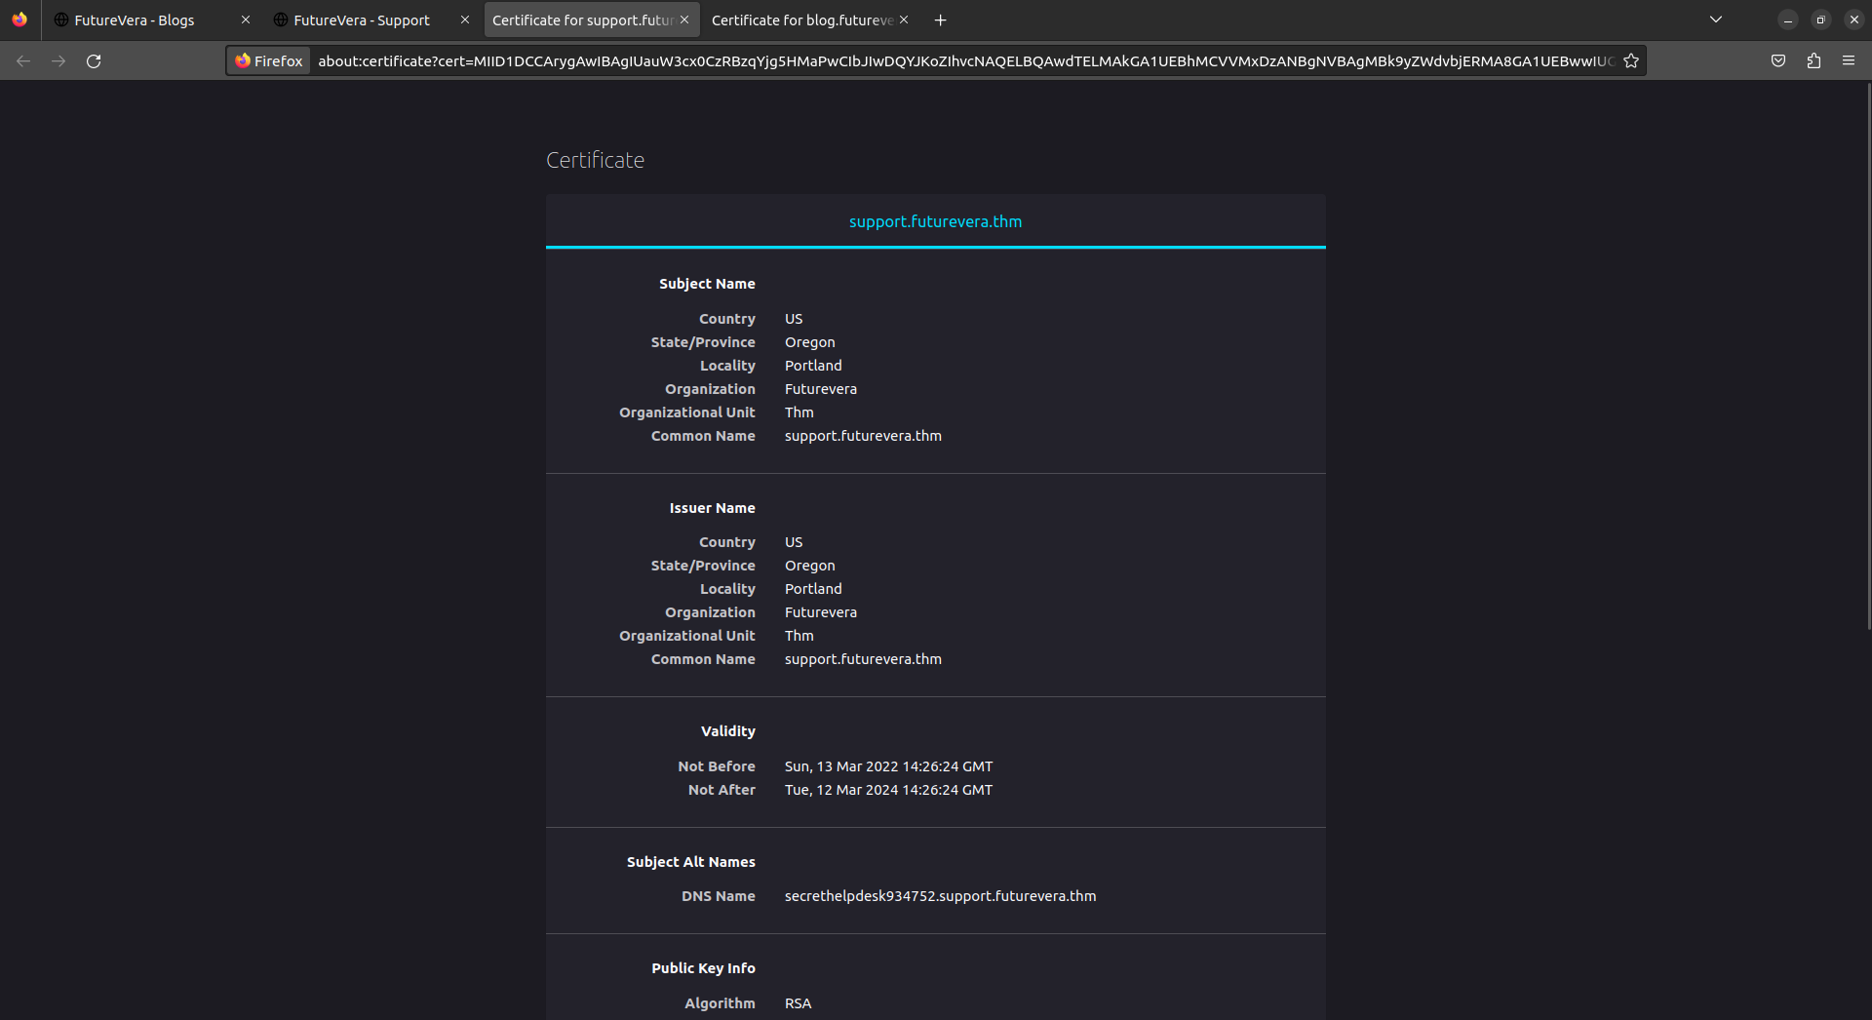This screenshot has width=1872, height=1020.
Task: Click the Firefox identity icon in address bar
Action: [269, 61]
